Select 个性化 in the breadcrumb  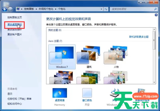pos(62,9)
